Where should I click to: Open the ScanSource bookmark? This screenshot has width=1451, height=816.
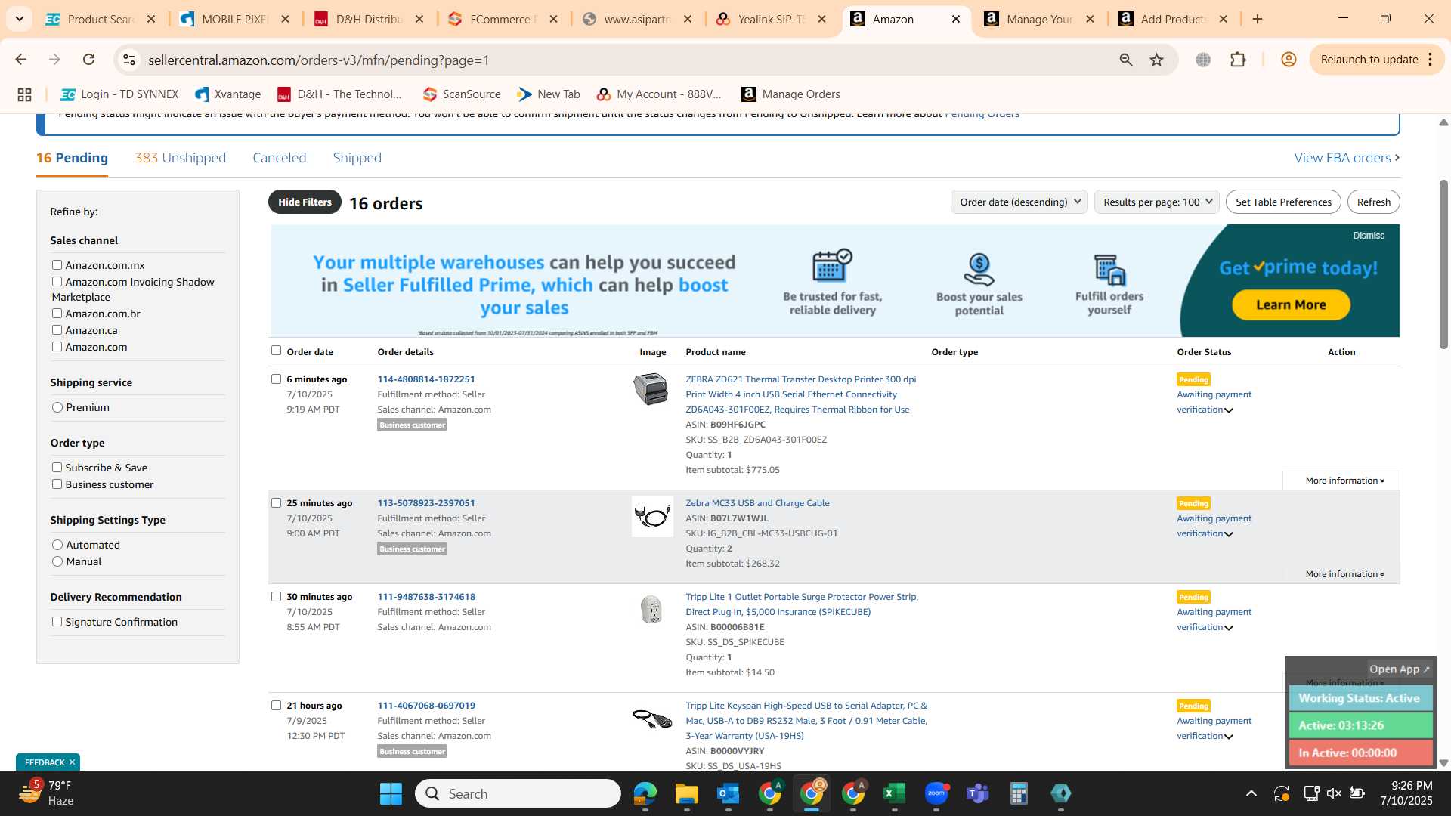click(462, 94)
